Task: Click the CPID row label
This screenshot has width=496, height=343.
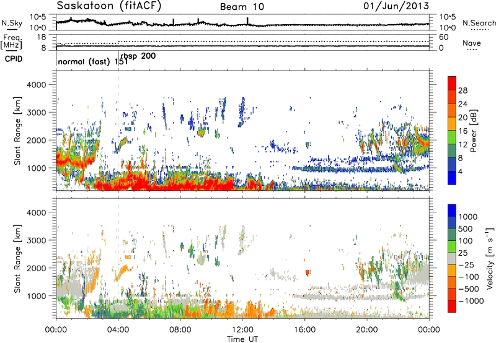Action: click(14, 59)
